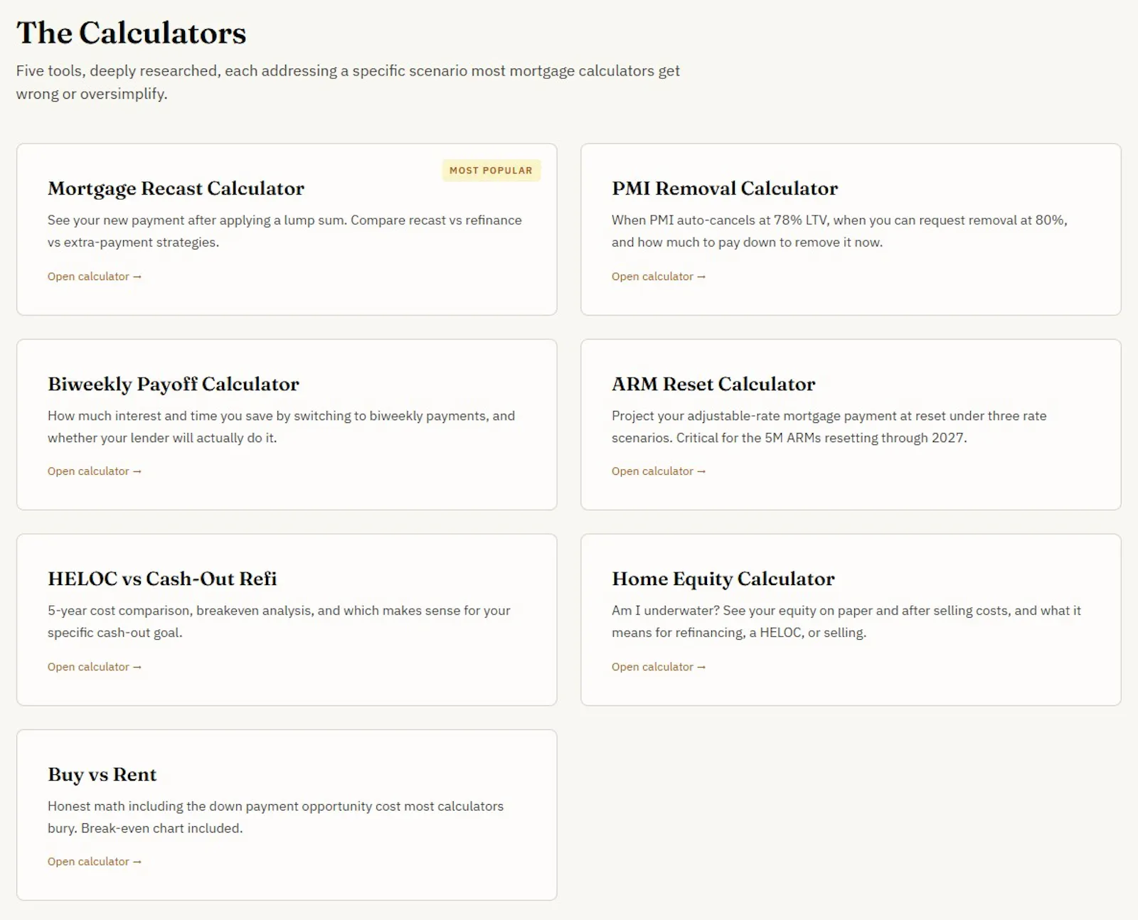Click The Calculators page heading
The width and height of the screenshot is (1138, 920).
click(132, 33)
